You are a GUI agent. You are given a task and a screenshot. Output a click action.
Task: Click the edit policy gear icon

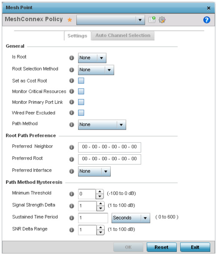point(162,20)
